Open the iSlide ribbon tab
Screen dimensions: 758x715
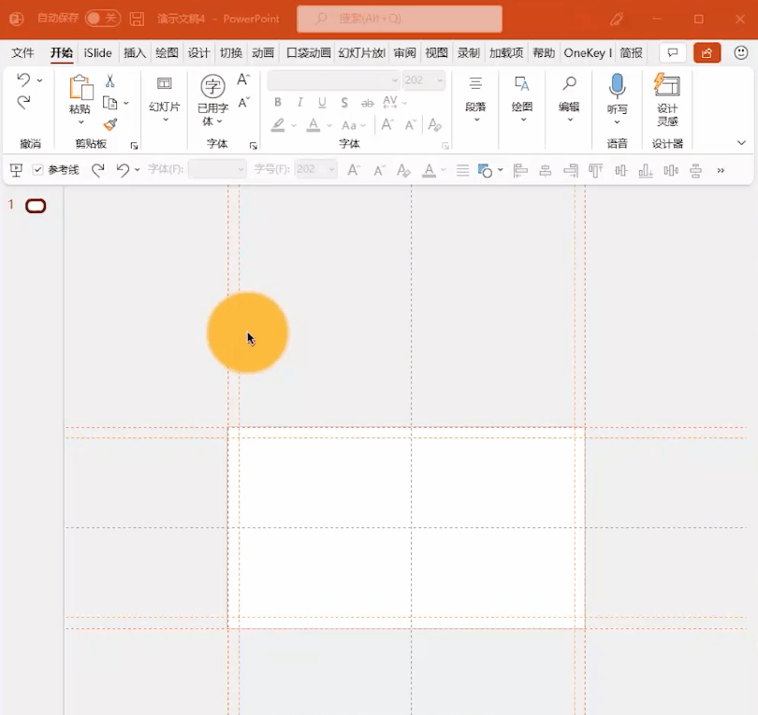tap(97, 53)
